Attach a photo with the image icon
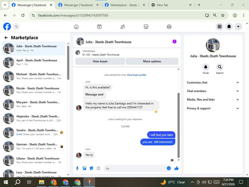The image size is (249, 187). pyautogui.click(x=84, y=169)
